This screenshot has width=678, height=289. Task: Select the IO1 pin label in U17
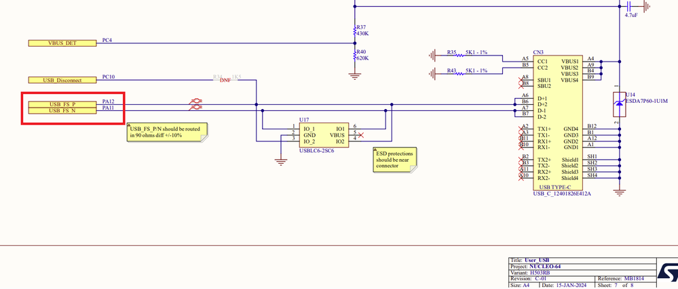point(341,129)
